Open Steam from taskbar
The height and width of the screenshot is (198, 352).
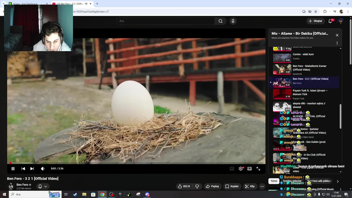(x=75, y=194)
